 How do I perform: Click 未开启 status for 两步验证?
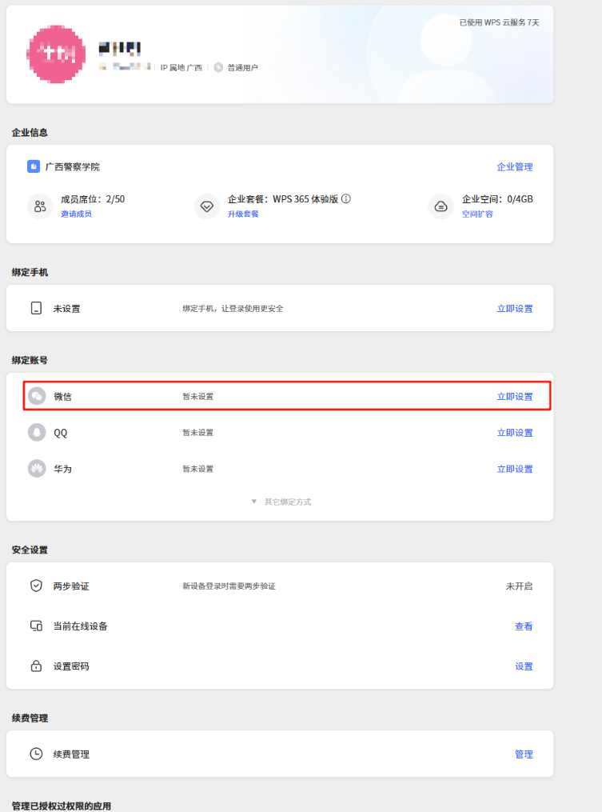point(518,586)
